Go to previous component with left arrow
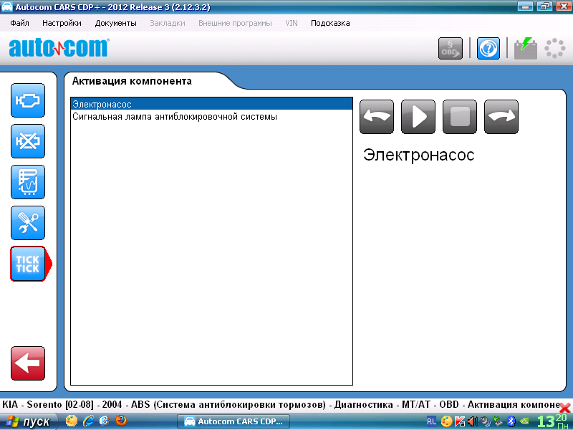 coord(377,117)
